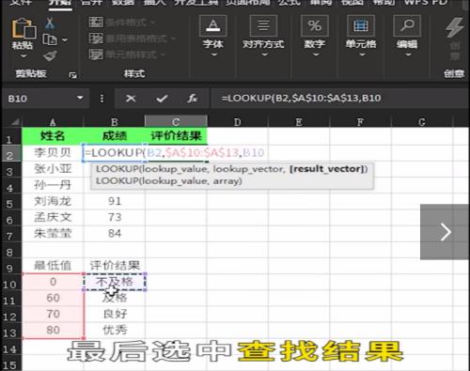Click the Name Box showing B10

click(x=39, y=99)
